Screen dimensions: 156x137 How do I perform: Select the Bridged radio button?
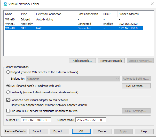pos(8,72)
